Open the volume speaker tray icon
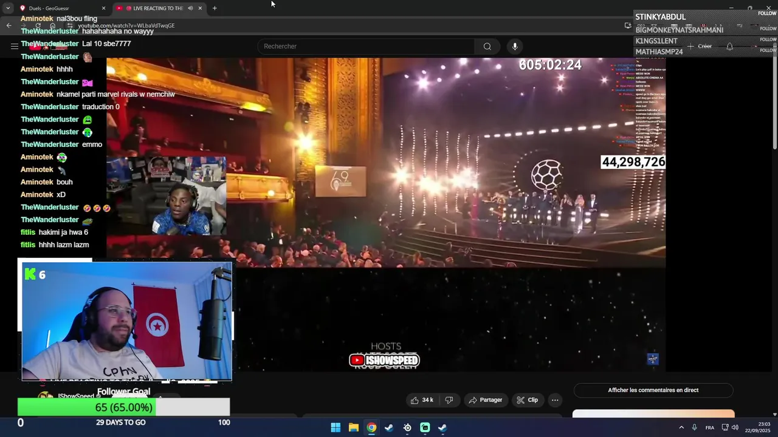 (x=735, y=427)
